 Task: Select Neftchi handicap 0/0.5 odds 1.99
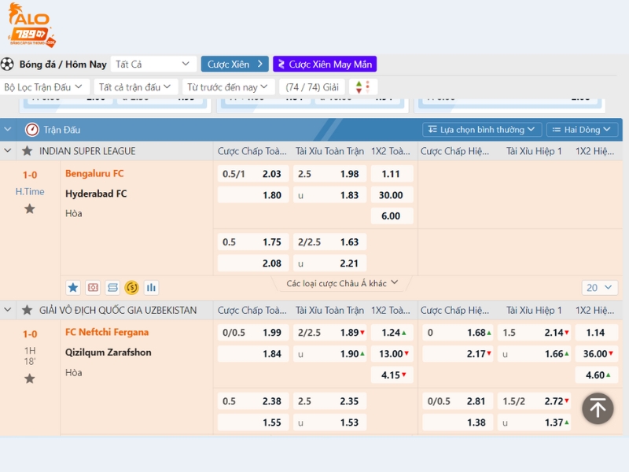(x=252, y=332)
